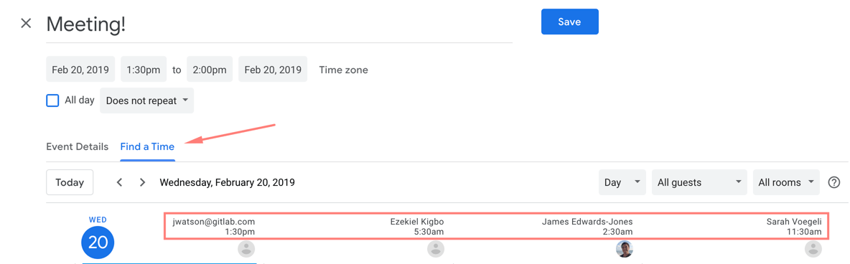This screenshot has height=264, width=850.
Task: Click Sarah Voegeli's avatar icon
Action: pyautogui.click(x=813, y=248)
